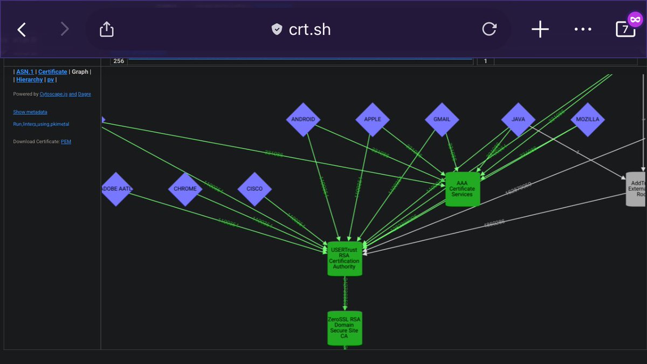Follow the Cytoscape.js link
This screenshot has width=647, height=364.
click(x=53, y=94)
